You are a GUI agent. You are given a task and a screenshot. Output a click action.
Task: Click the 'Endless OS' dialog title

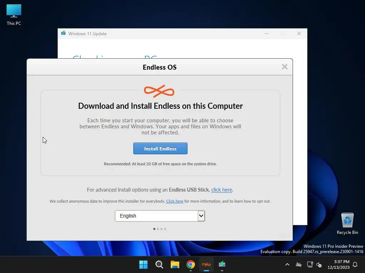coord(160,67)
